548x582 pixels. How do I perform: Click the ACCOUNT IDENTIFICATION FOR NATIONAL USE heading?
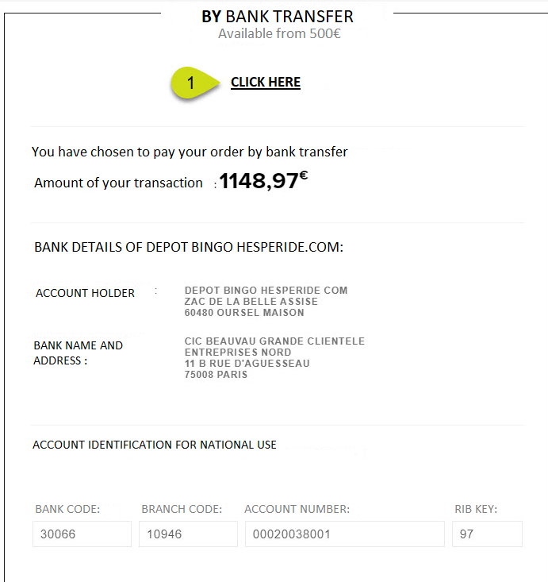(154, 445)
